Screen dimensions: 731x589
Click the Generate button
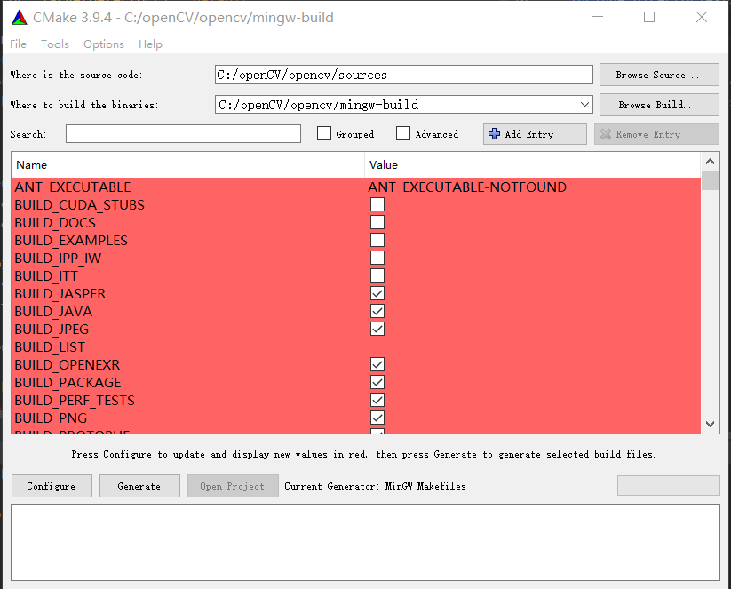(139, 486)
